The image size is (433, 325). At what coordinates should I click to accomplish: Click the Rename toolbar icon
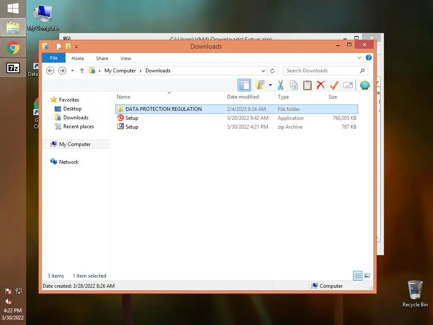click(x=348, y=85)
